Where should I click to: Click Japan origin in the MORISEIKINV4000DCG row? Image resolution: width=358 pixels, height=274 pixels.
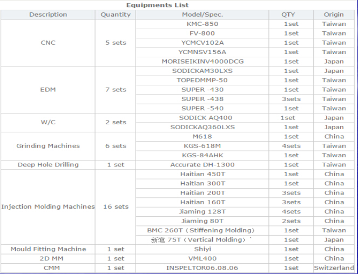334,62
